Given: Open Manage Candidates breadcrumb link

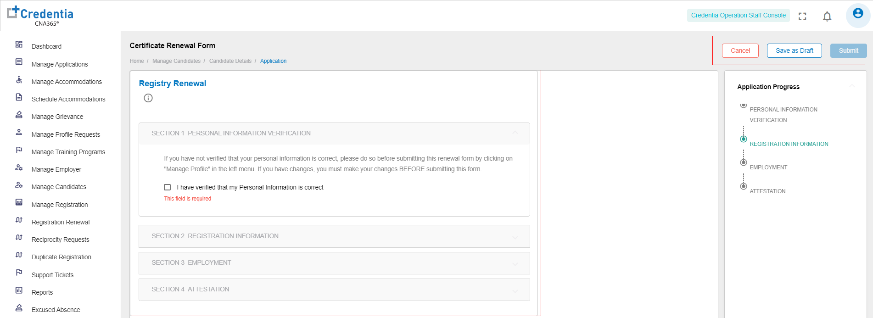Looking at the screenshot, I should 176,61.
